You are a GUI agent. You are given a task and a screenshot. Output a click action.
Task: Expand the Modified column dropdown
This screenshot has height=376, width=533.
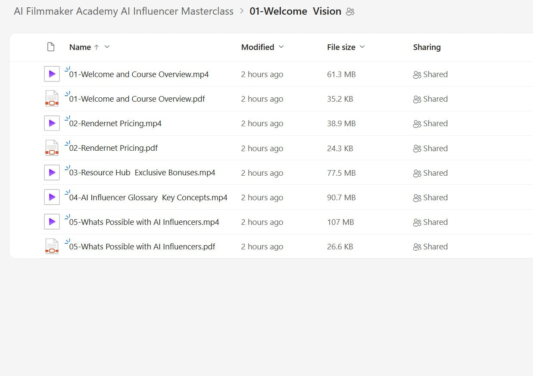click(281, 47)
